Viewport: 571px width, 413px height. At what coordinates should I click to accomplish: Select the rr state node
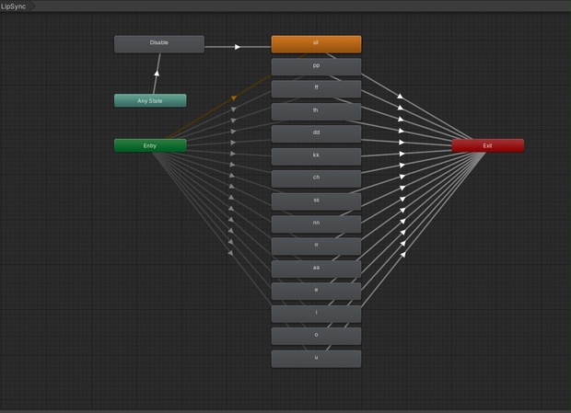click(316, 247)
